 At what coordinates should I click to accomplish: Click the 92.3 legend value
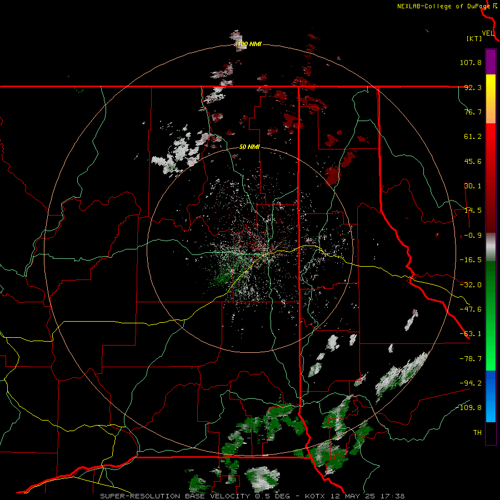473,87
